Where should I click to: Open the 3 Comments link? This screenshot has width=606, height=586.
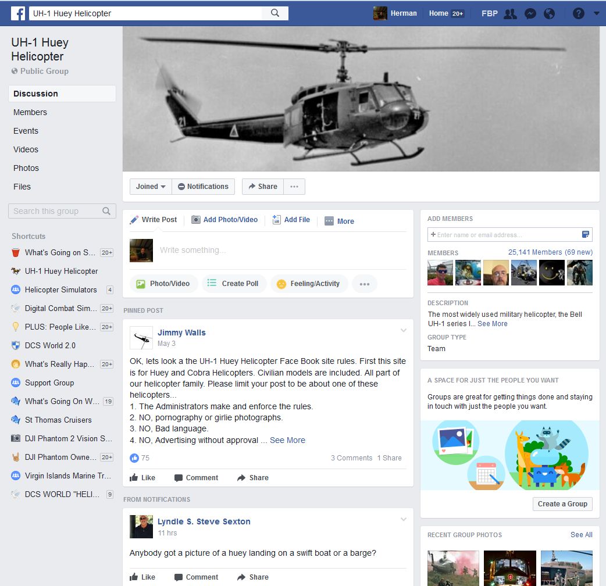point(352,458)
